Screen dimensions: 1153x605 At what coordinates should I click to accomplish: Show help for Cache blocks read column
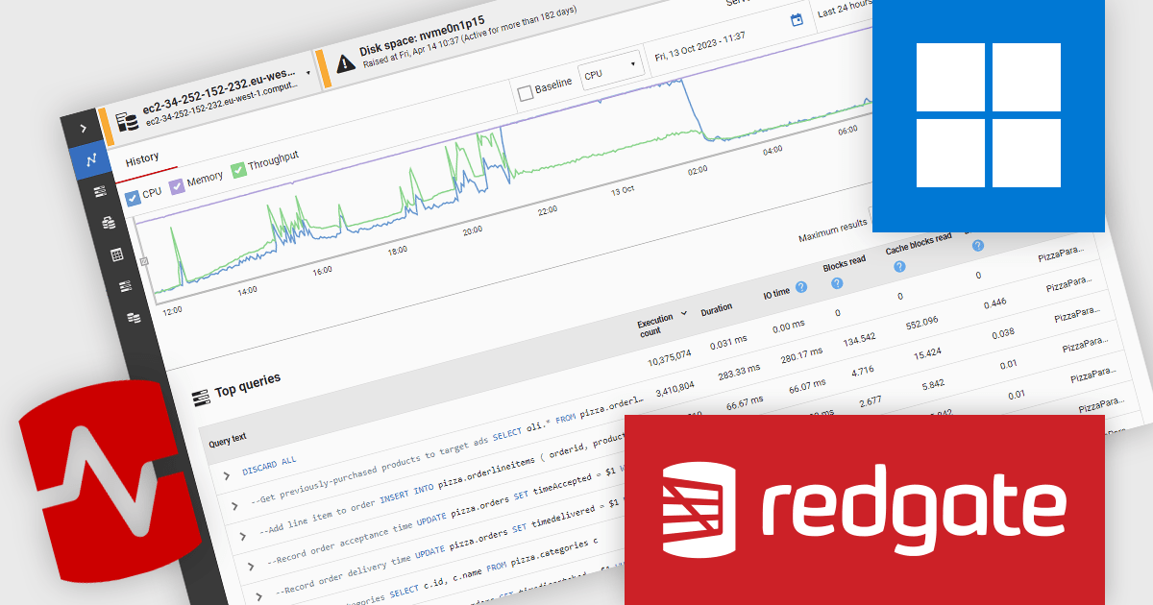pyautogui.click(x=899, y=267)
